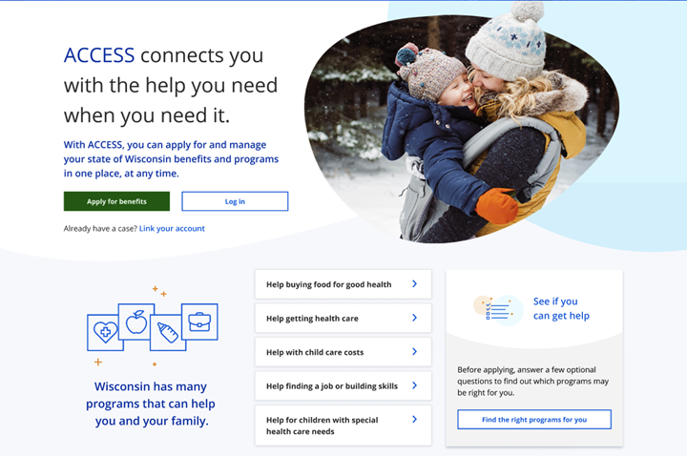Click the apple food icon
This screenshot has width=687, height=456.
tap(136, 322)
